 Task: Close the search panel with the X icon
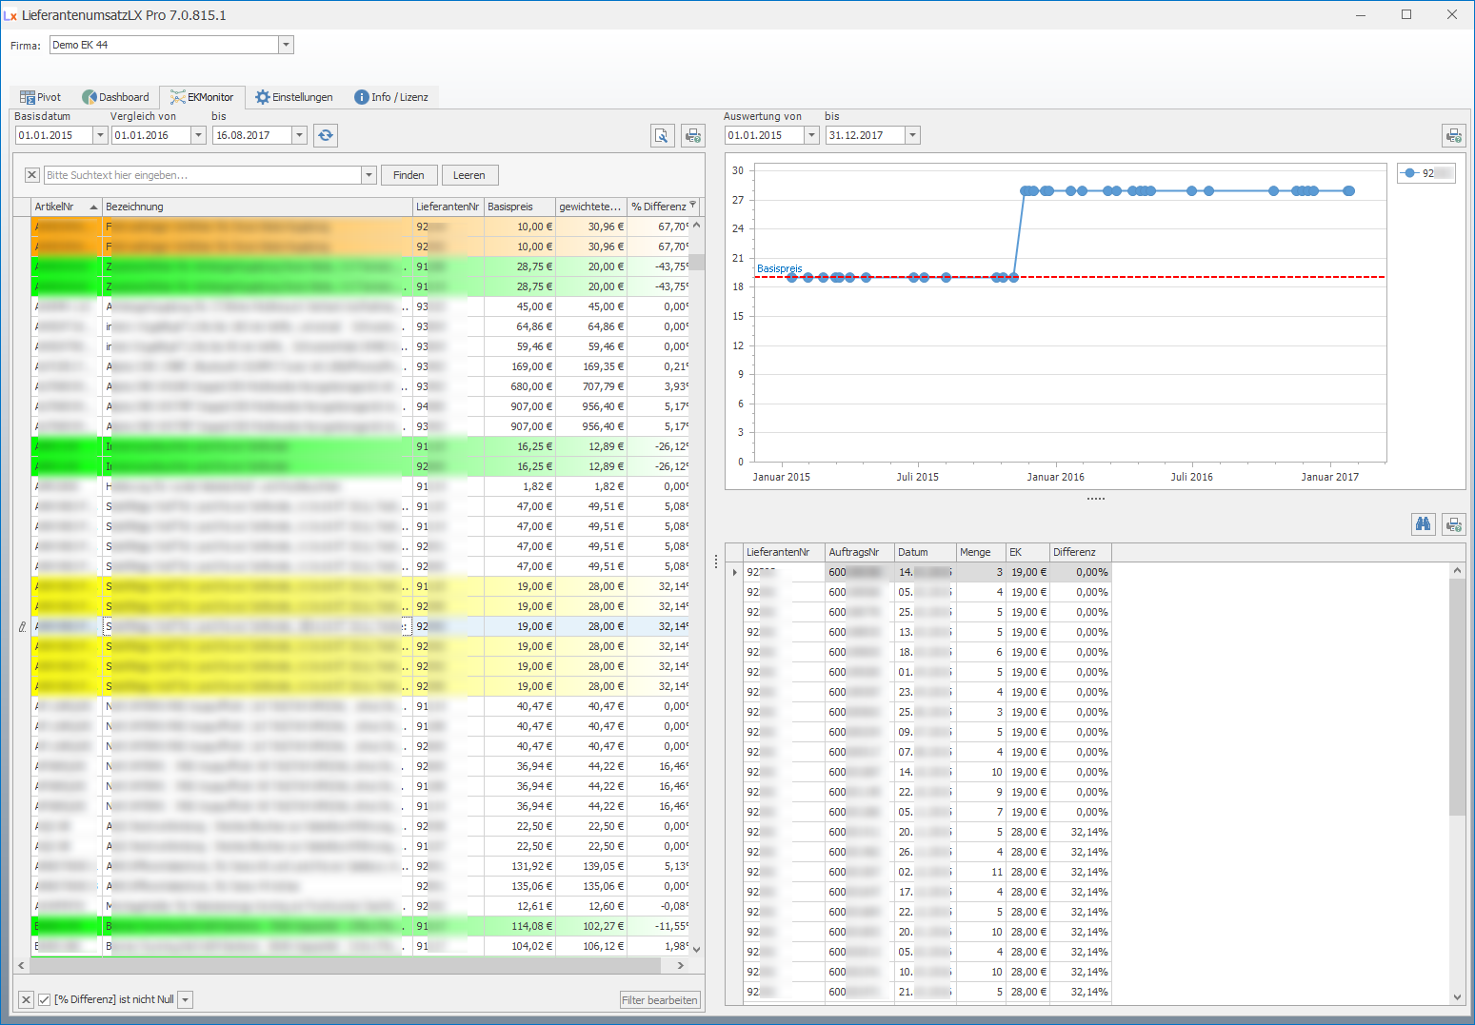coord(31,175)
